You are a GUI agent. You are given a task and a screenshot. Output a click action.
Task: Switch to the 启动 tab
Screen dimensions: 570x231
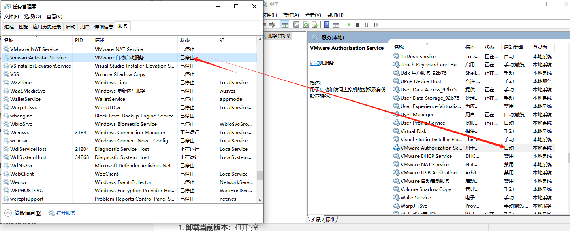pyautogui.click(x=71, y=27)
